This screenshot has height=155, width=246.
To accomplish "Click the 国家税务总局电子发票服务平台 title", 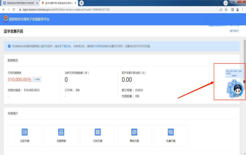I will [x=29, y=19].
